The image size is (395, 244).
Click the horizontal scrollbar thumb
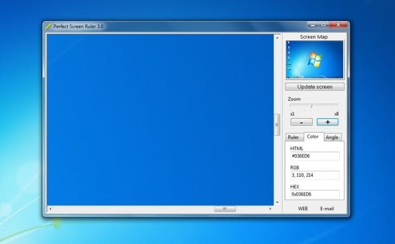coord(225,209)
